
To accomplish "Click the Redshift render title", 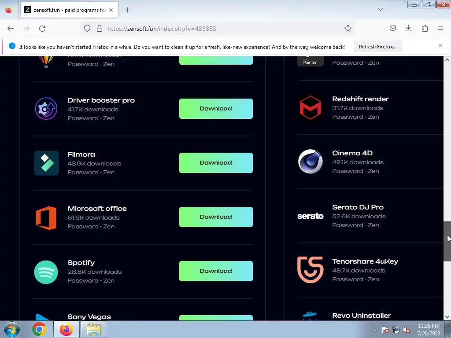I will (x=360, y=99).
